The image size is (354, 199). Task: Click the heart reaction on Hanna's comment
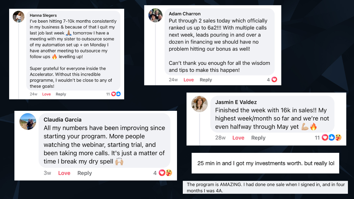pyautogui.click(x=113, y=94)
